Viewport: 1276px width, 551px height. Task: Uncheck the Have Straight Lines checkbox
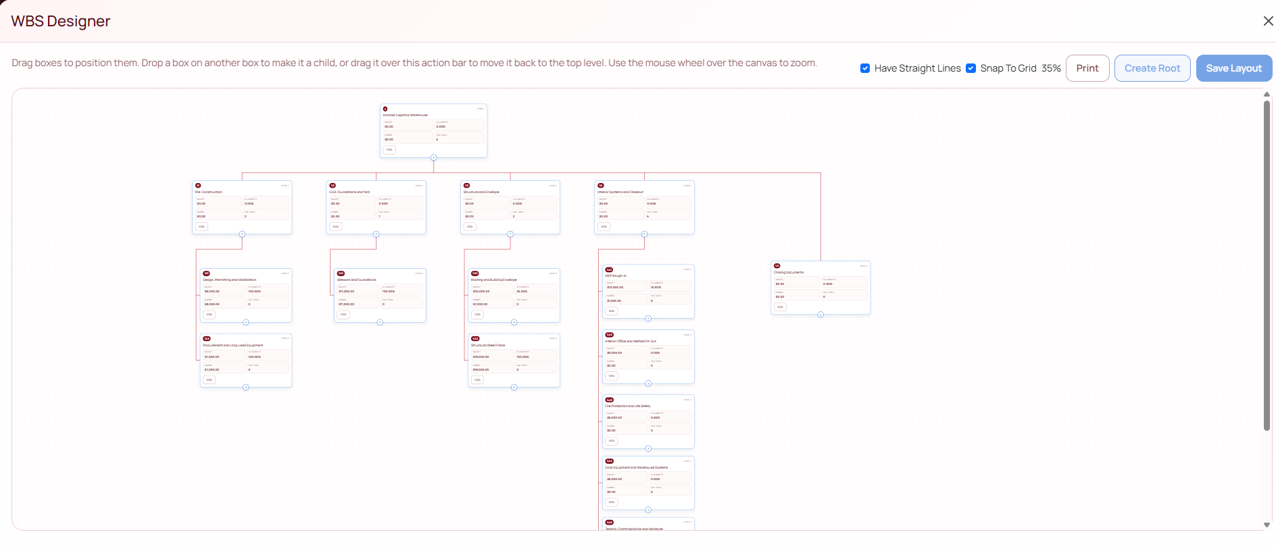[865, 68]
